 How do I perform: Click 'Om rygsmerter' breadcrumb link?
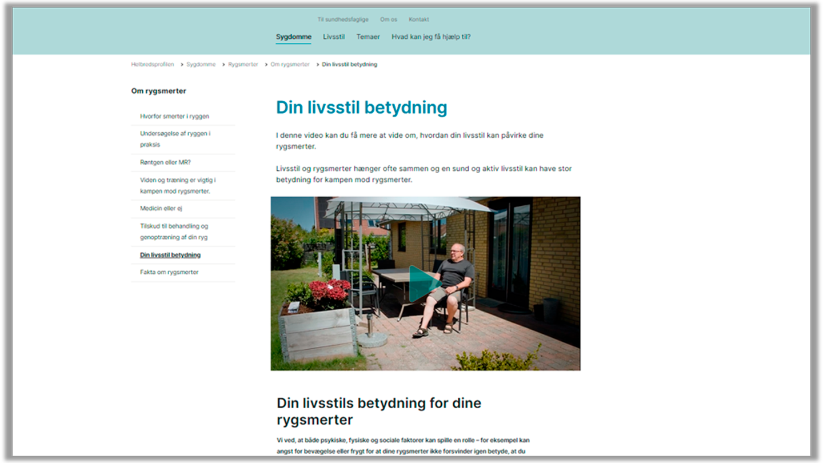[290, 65]
